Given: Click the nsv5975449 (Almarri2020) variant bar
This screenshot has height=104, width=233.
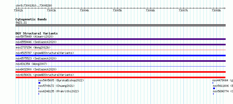Looking at the screenshot, I should pyautogui.click(x=120, y=39).
